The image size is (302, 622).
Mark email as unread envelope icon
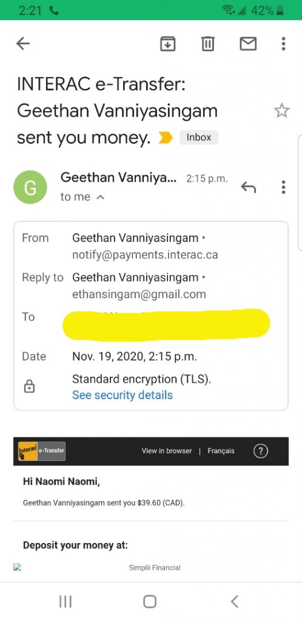coord(248,44)
